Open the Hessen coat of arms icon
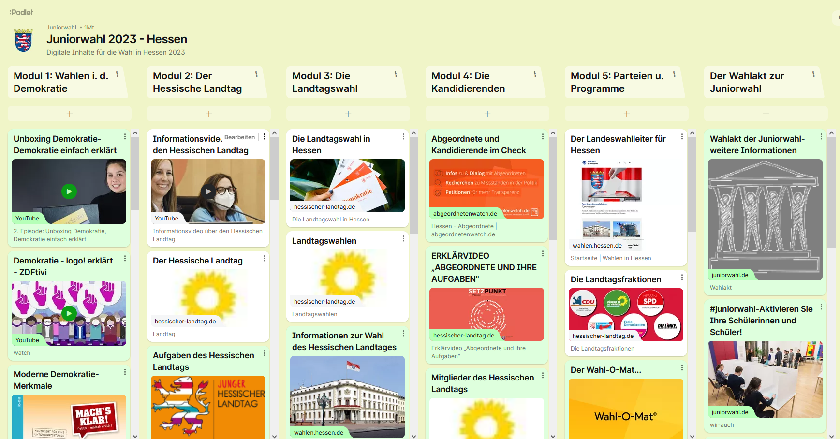Viewport: 840px width, 439px height. click(23, 40)
